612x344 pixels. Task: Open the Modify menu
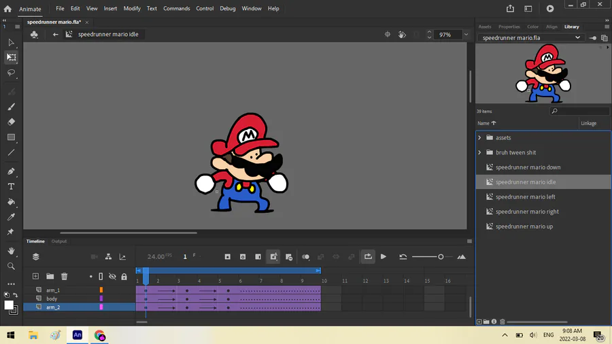tap(132, 8)
